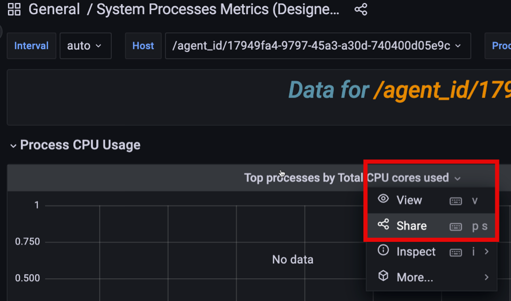This screenshot has height=301, width=511.
Task: Click the cube icon beside More...
Action: coord(384,276)
